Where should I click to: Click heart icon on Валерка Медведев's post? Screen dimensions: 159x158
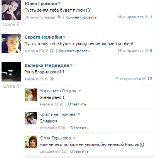[x=144, y=79]
